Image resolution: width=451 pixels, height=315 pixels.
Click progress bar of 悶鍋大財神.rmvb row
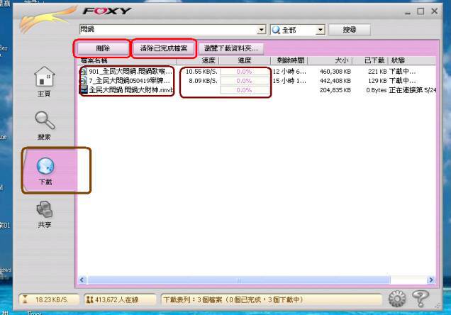(244, 90)
